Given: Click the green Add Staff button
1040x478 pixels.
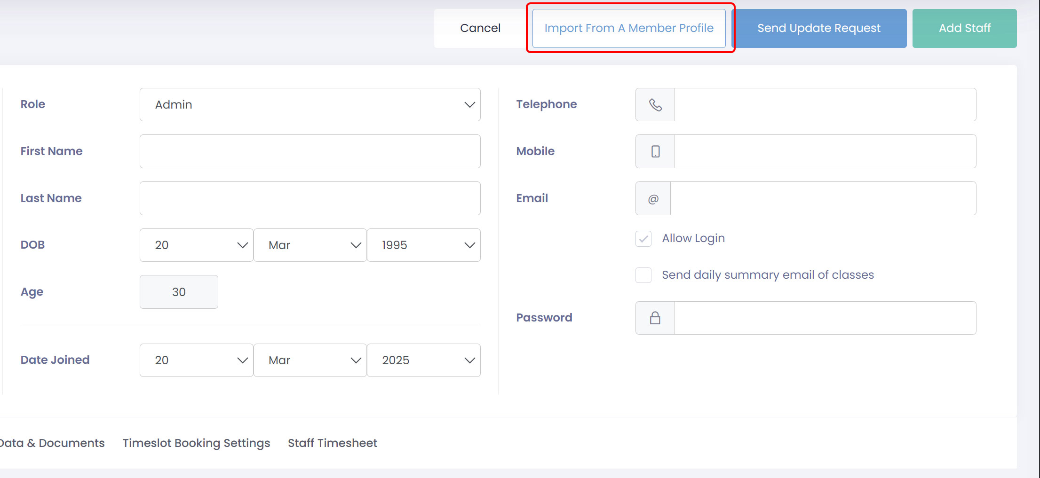Looking at the screenshot, I should point(964,28).
